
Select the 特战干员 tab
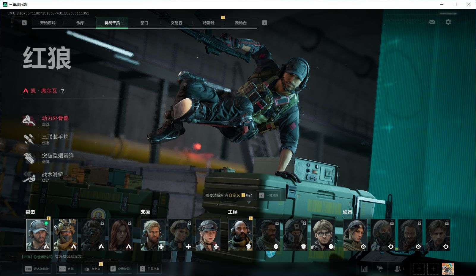click(x=112, y=23)
